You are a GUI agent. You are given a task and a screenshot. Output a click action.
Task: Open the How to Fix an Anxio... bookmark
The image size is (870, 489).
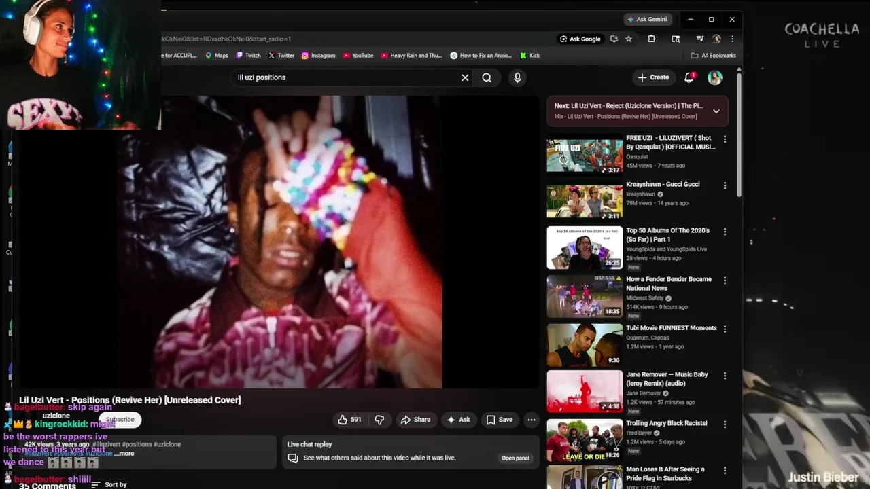[481, 56]
